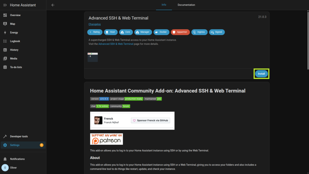Click the Frenck profile photo
Image resolution: width=309 pixels, height=174 pixels.
(98, 120)
